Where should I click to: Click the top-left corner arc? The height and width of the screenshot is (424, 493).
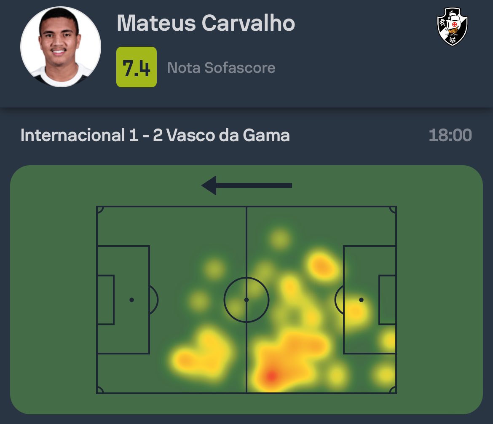pos(99,209)
